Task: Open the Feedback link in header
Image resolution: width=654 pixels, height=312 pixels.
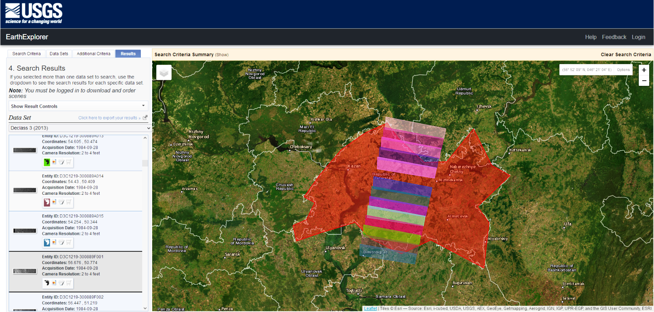Action: [614, 37]
